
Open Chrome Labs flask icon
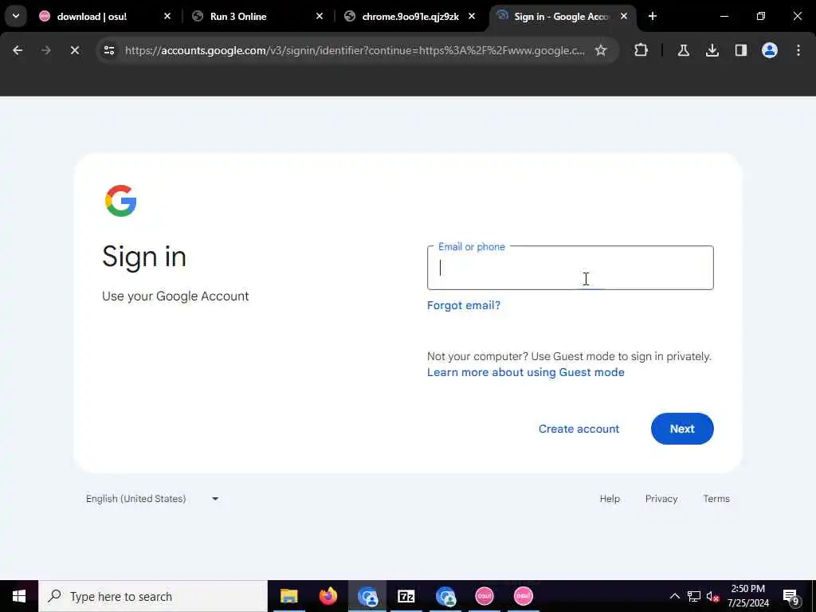(683, 50)
